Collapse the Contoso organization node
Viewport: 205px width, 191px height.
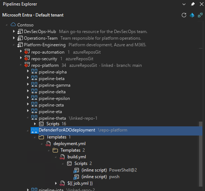pyautogui.click(x=7, y=25)
